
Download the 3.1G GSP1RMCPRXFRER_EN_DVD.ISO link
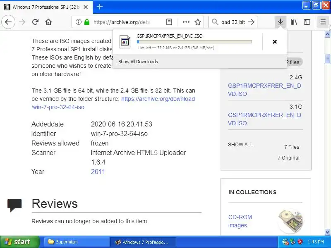point(264,119)
